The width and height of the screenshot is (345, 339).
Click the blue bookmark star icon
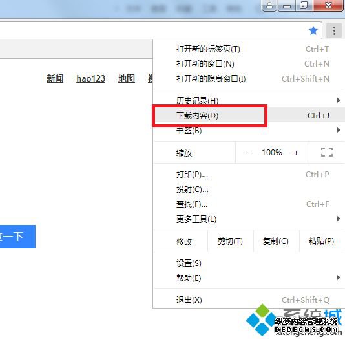point(313,30)
